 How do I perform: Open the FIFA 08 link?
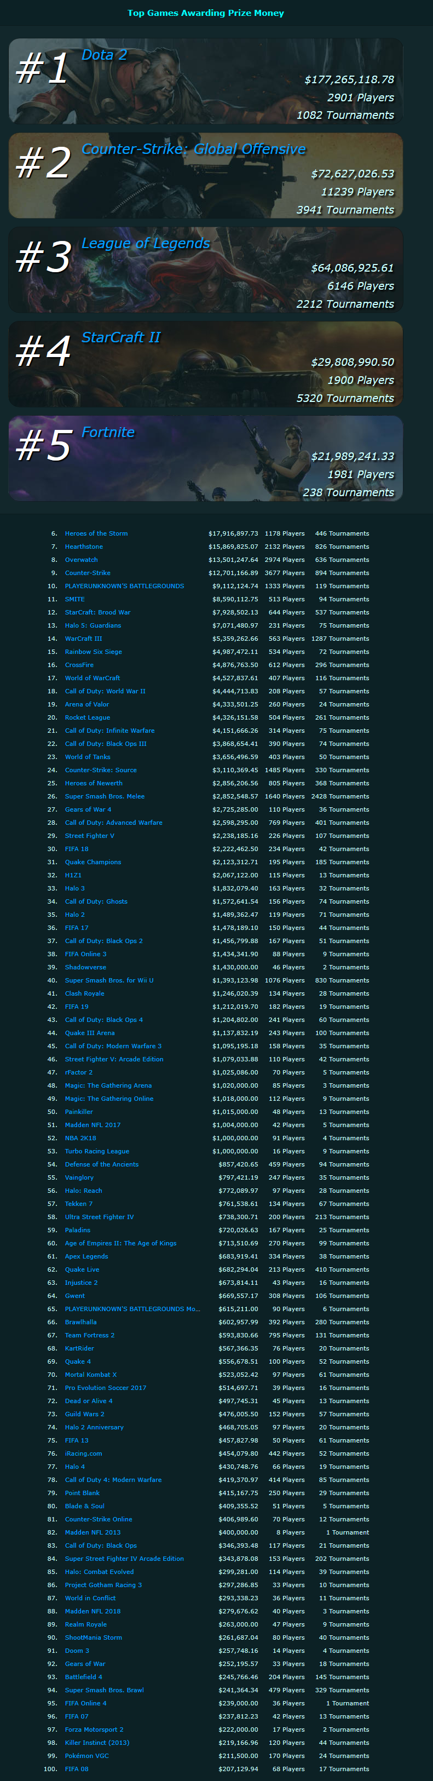coord(77,1768)
